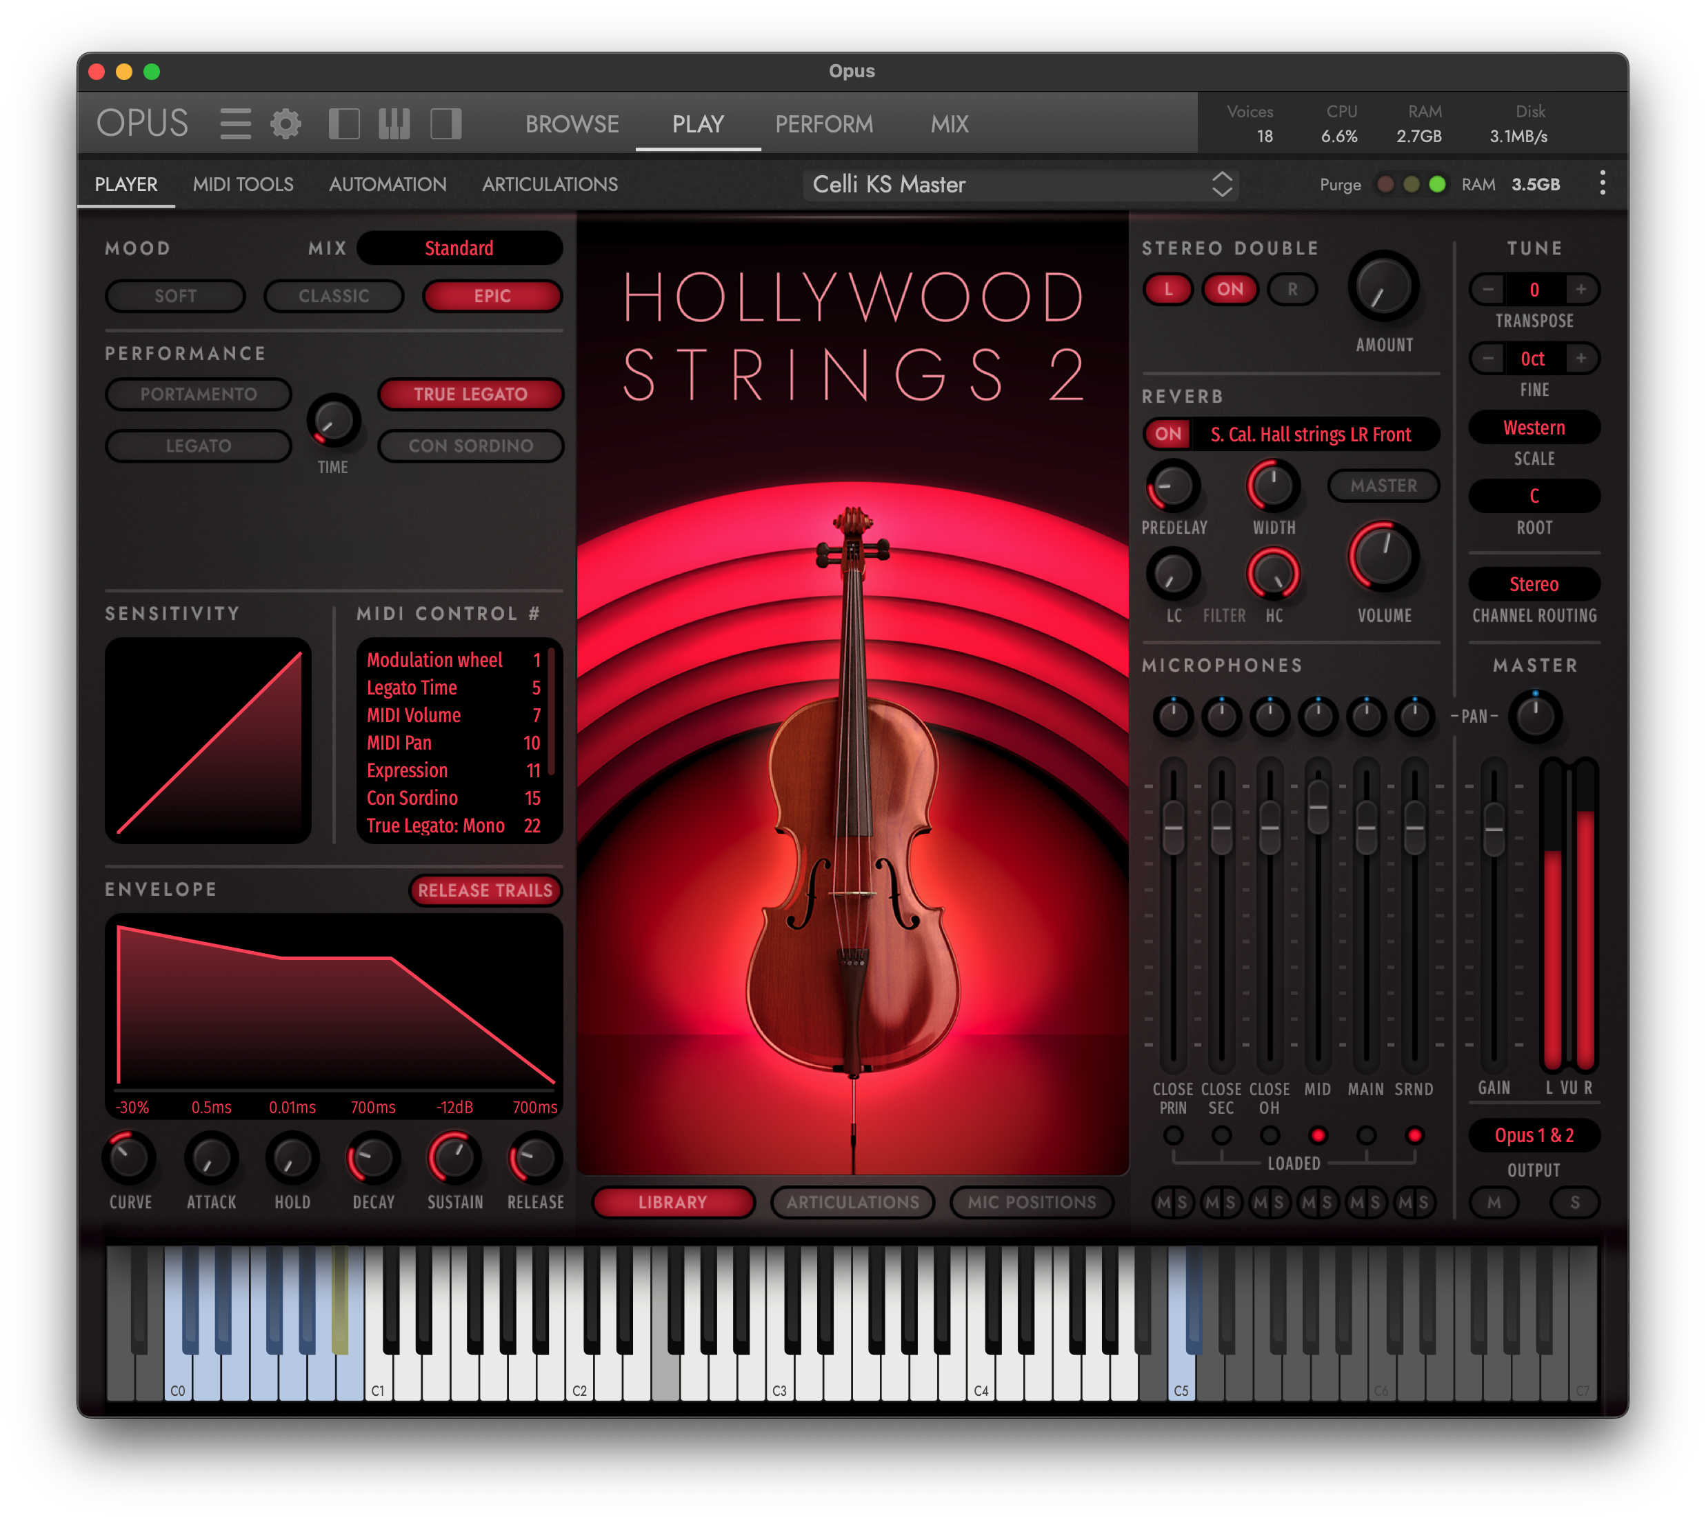
Task: Switch to the Browse page
Action: point(572,124)
